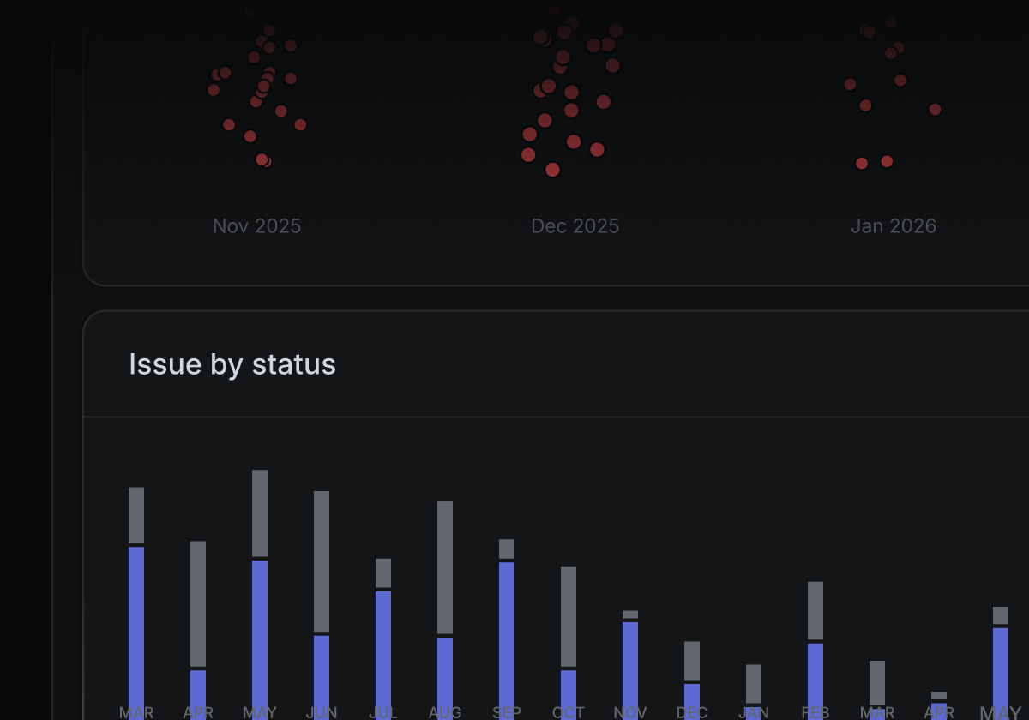Select the "Dec 2025" axis label
The image size is (1029, 720).
point(575,226)
